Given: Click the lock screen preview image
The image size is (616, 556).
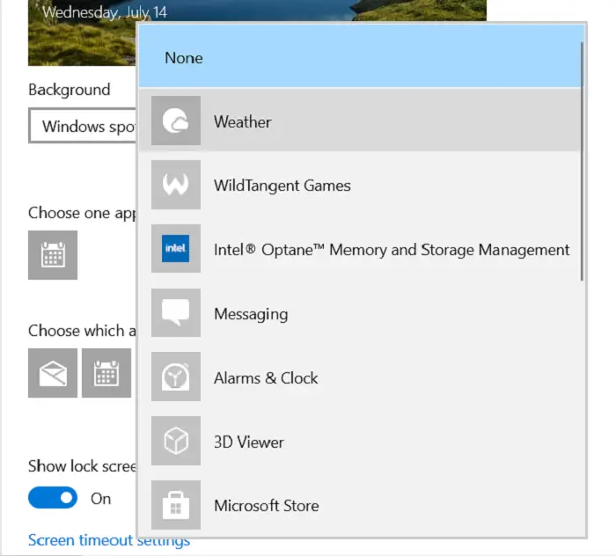Looking at the screenshot, I should [x=82, y=33].
